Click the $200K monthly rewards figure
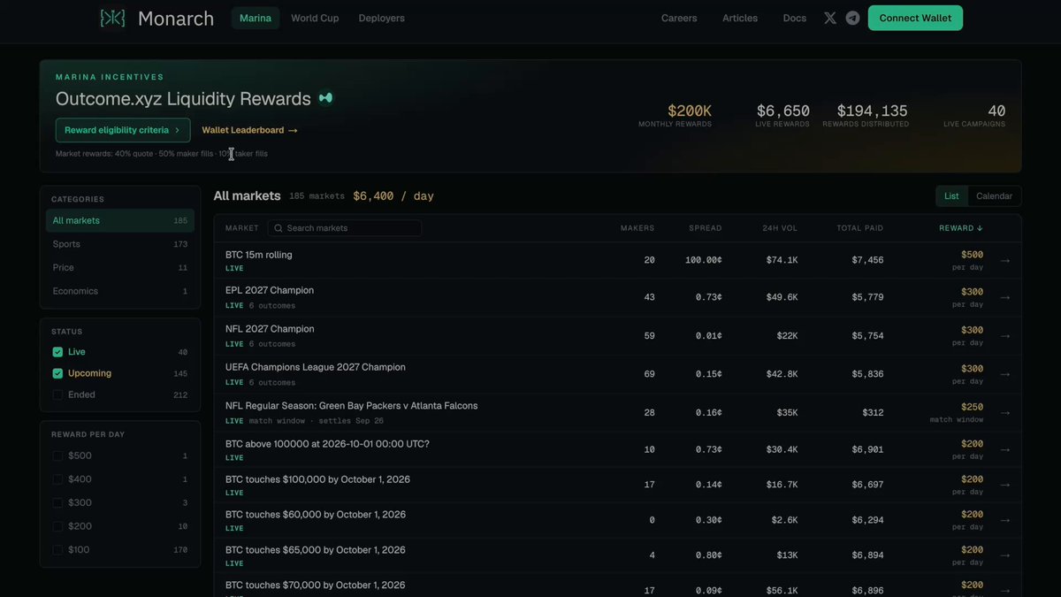This screenshot has width=1061, height=597. [x=690, y=111]
